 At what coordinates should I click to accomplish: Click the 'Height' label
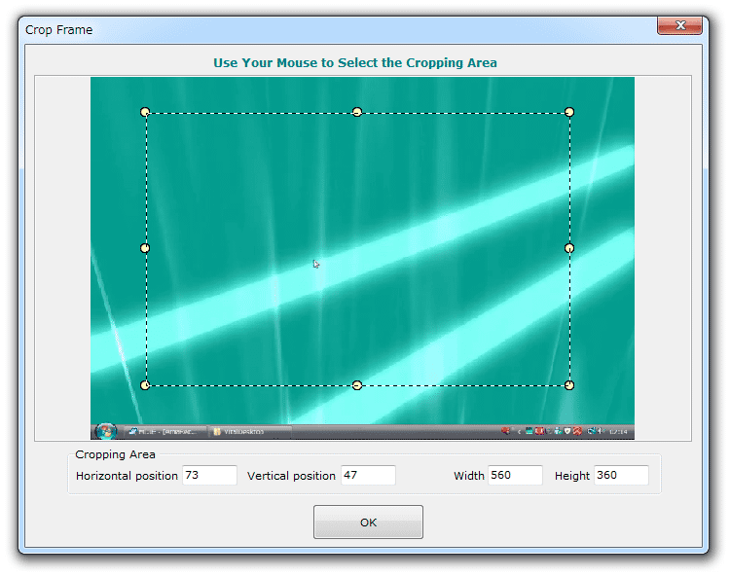pos(572,476)
